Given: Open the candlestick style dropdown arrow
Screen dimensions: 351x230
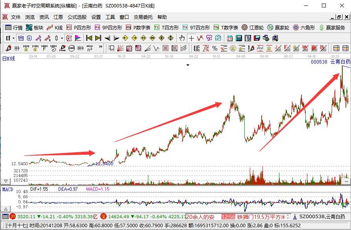Looking at the screenshot, I should 62,38.
